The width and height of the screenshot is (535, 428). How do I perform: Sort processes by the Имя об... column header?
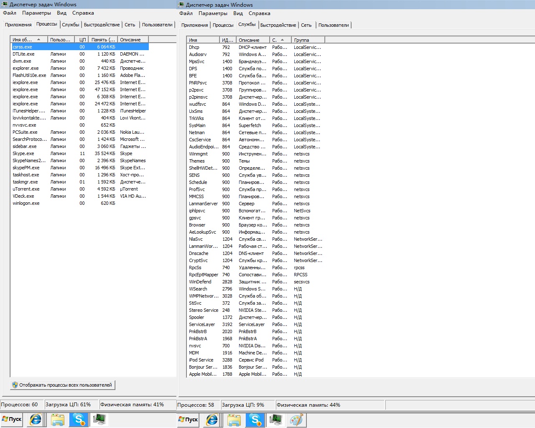(x=28, y=40)
